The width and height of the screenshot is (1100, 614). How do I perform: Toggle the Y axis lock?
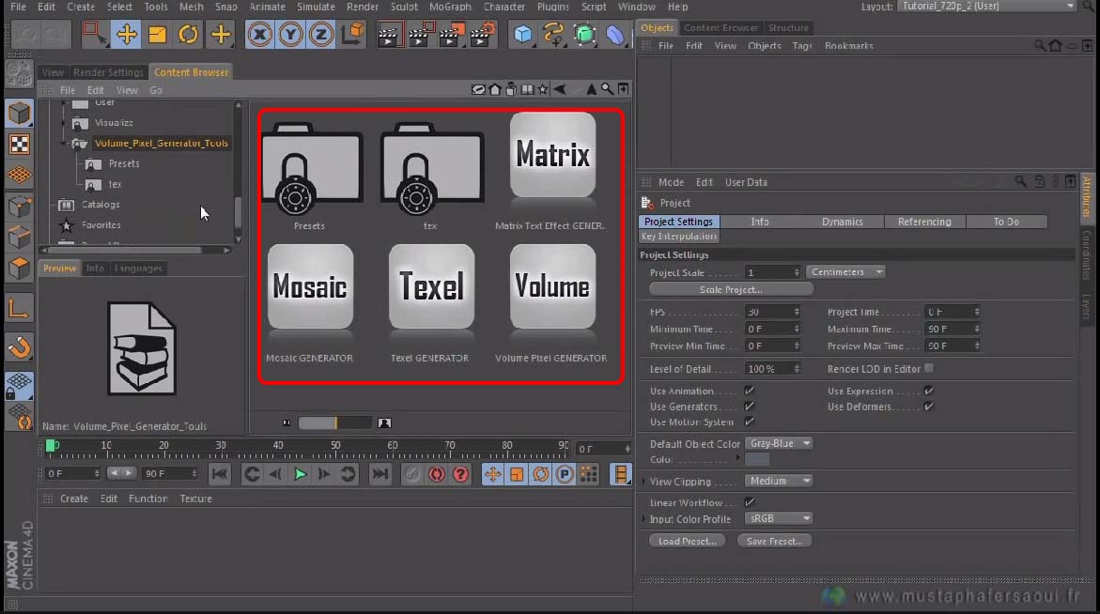click(x=290, y=34)
